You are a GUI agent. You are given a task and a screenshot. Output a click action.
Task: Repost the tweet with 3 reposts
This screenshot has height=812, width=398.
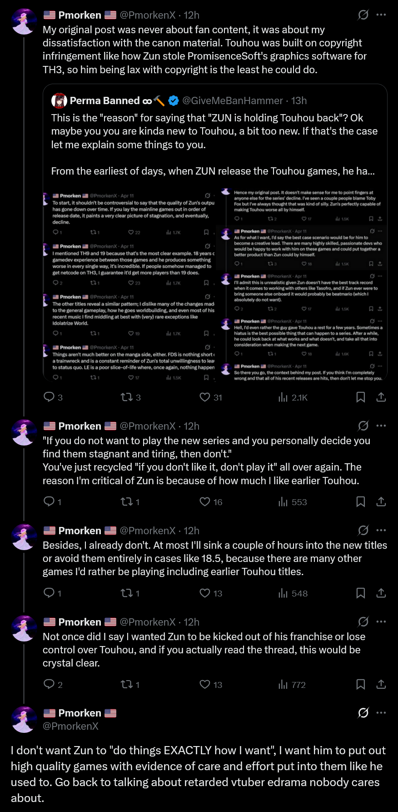click(126, 397)
